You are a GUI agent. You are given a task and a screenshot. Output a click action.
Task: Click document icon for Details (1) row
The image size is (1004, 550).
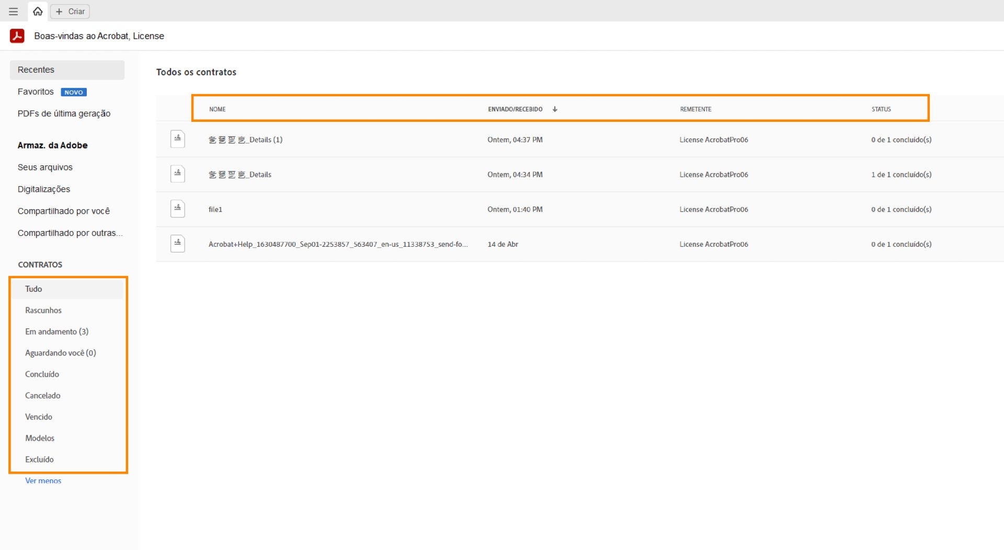[178, 139]
